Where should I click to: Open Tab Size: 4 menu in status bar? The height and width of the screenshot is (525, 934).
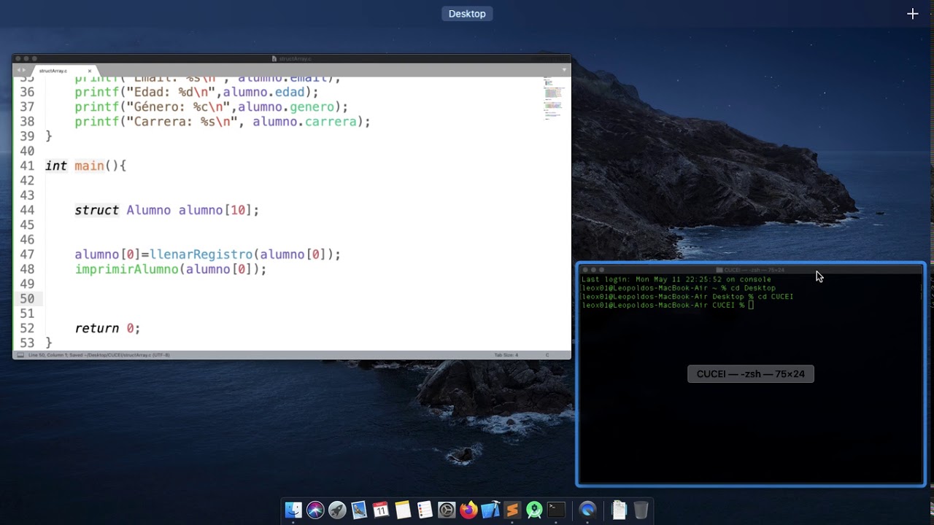(506, 355)
